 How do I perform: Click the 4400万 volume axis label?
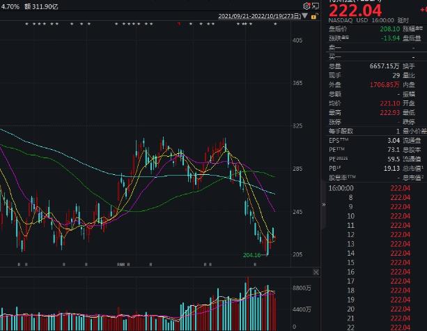[x=302, y=309]
